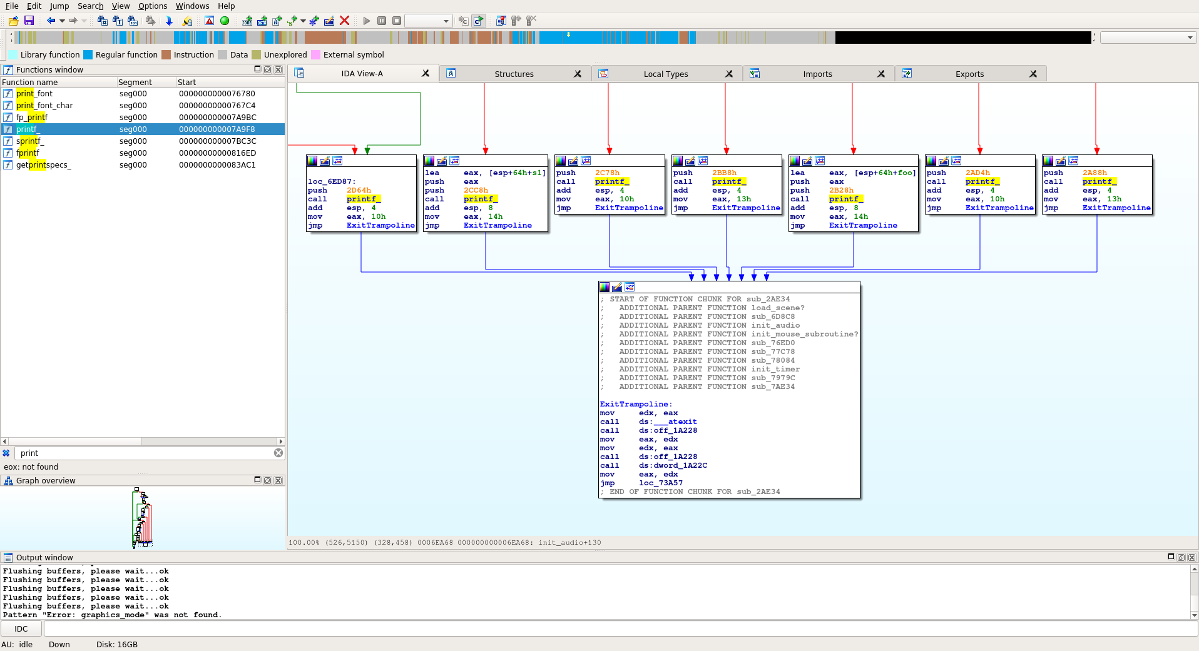Image resolution: width=1199 pixels, height=651 pixels.
Task: Click the Open file toolbar icon
Action: [13, 21]
